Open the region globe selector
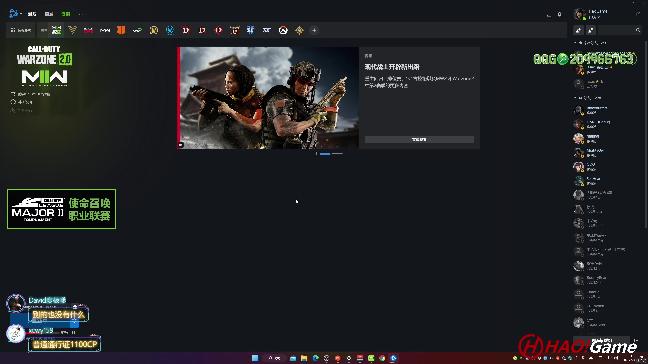This screenshot has height=364, width=648. [x=75, y=307]
